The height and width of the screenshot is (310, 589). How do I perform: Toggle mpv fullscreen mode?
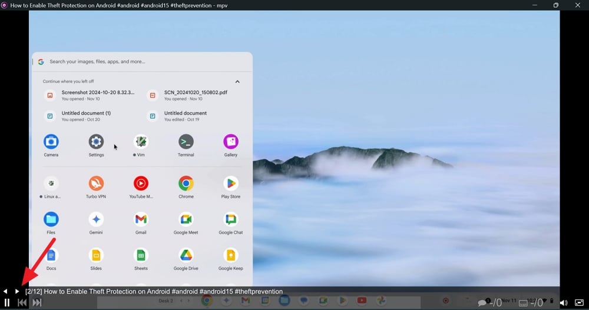tap(579, 302)
